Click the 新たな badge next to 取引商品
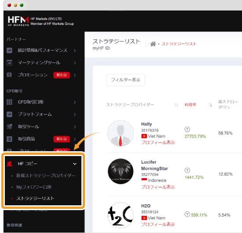Screen dimensions: 242x233 point(62,139)
